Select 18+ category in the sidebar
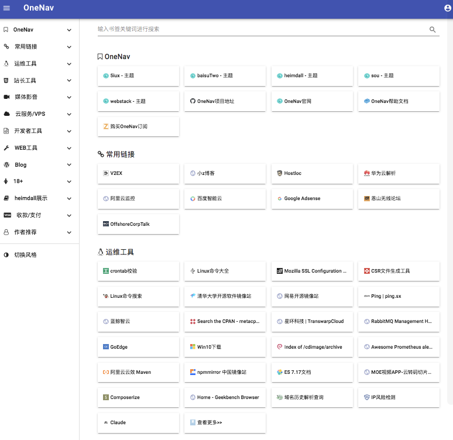The height and width of the screenshot is (440, 453). tap(18, 181)
